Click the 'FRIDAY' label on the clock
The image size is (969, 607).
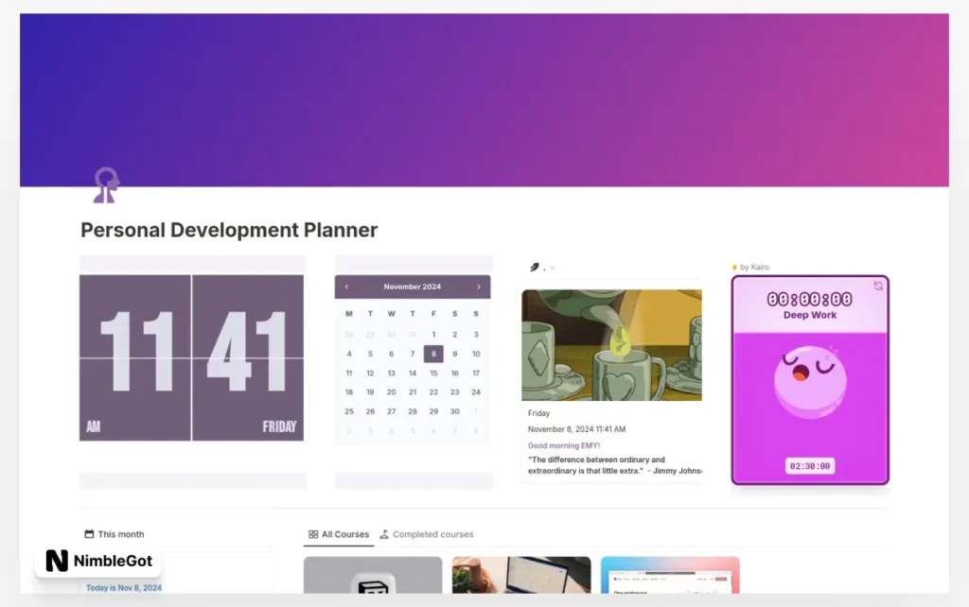(279, 426)
